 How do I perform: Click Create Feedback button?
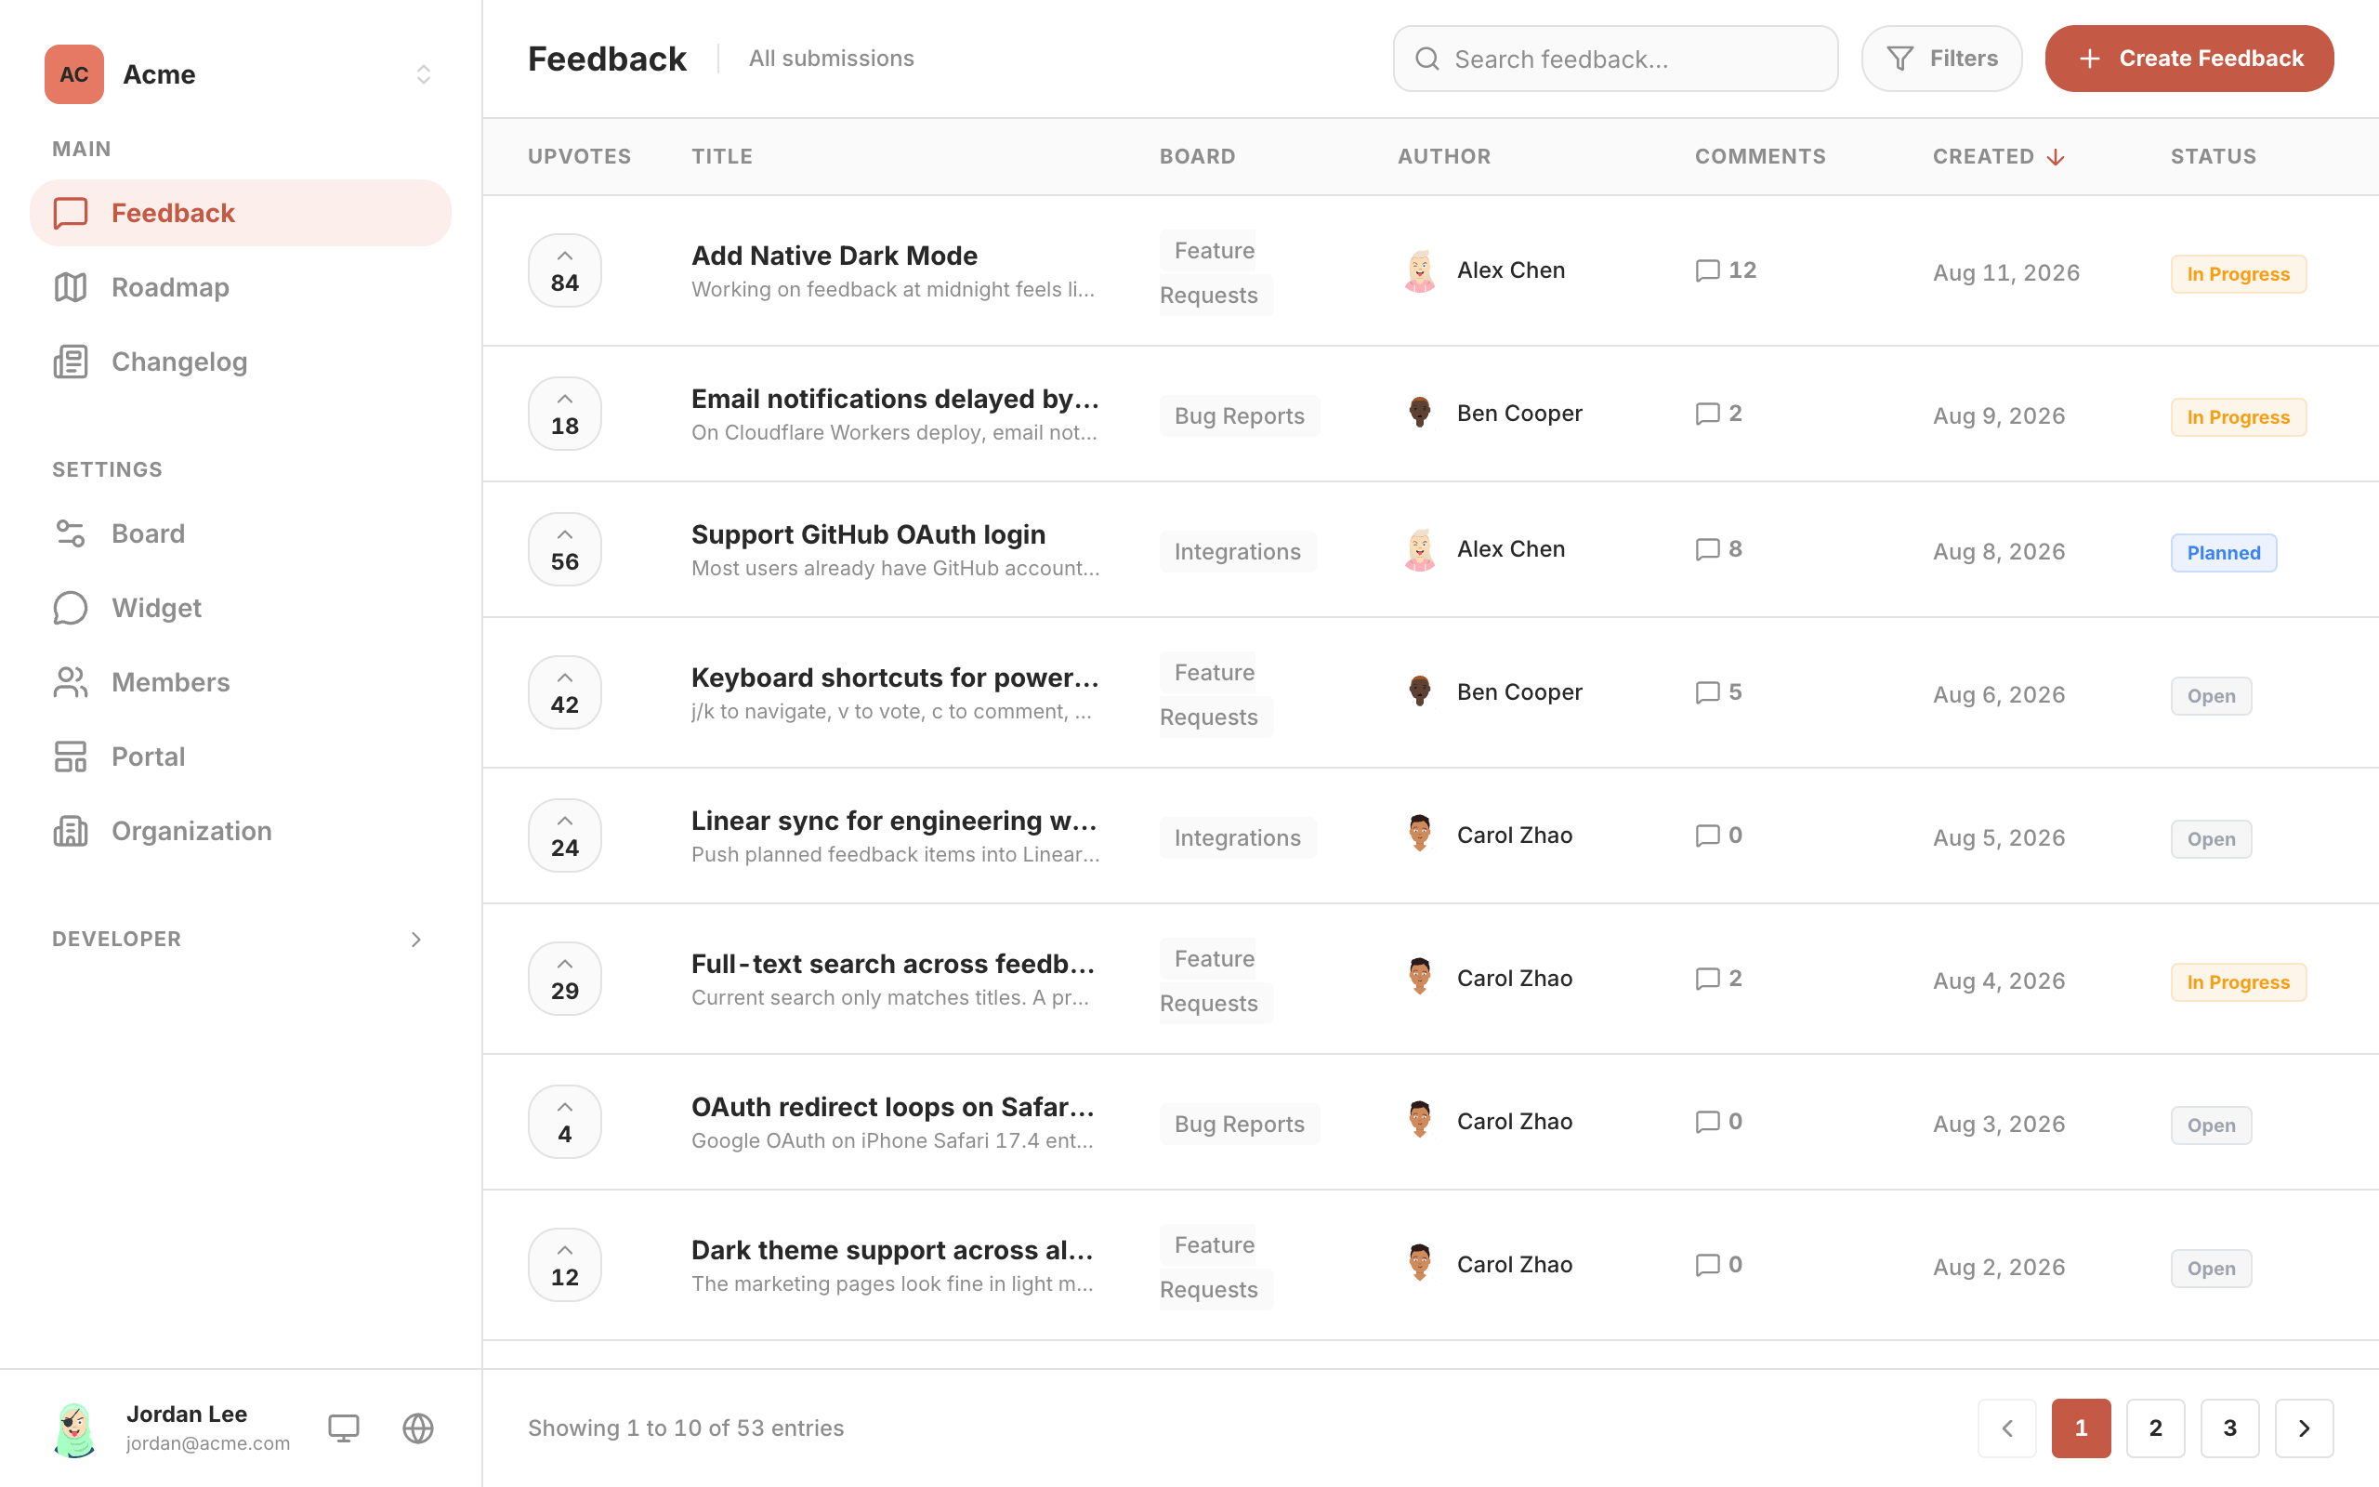pyautogui.click(x=2189, y=59)
